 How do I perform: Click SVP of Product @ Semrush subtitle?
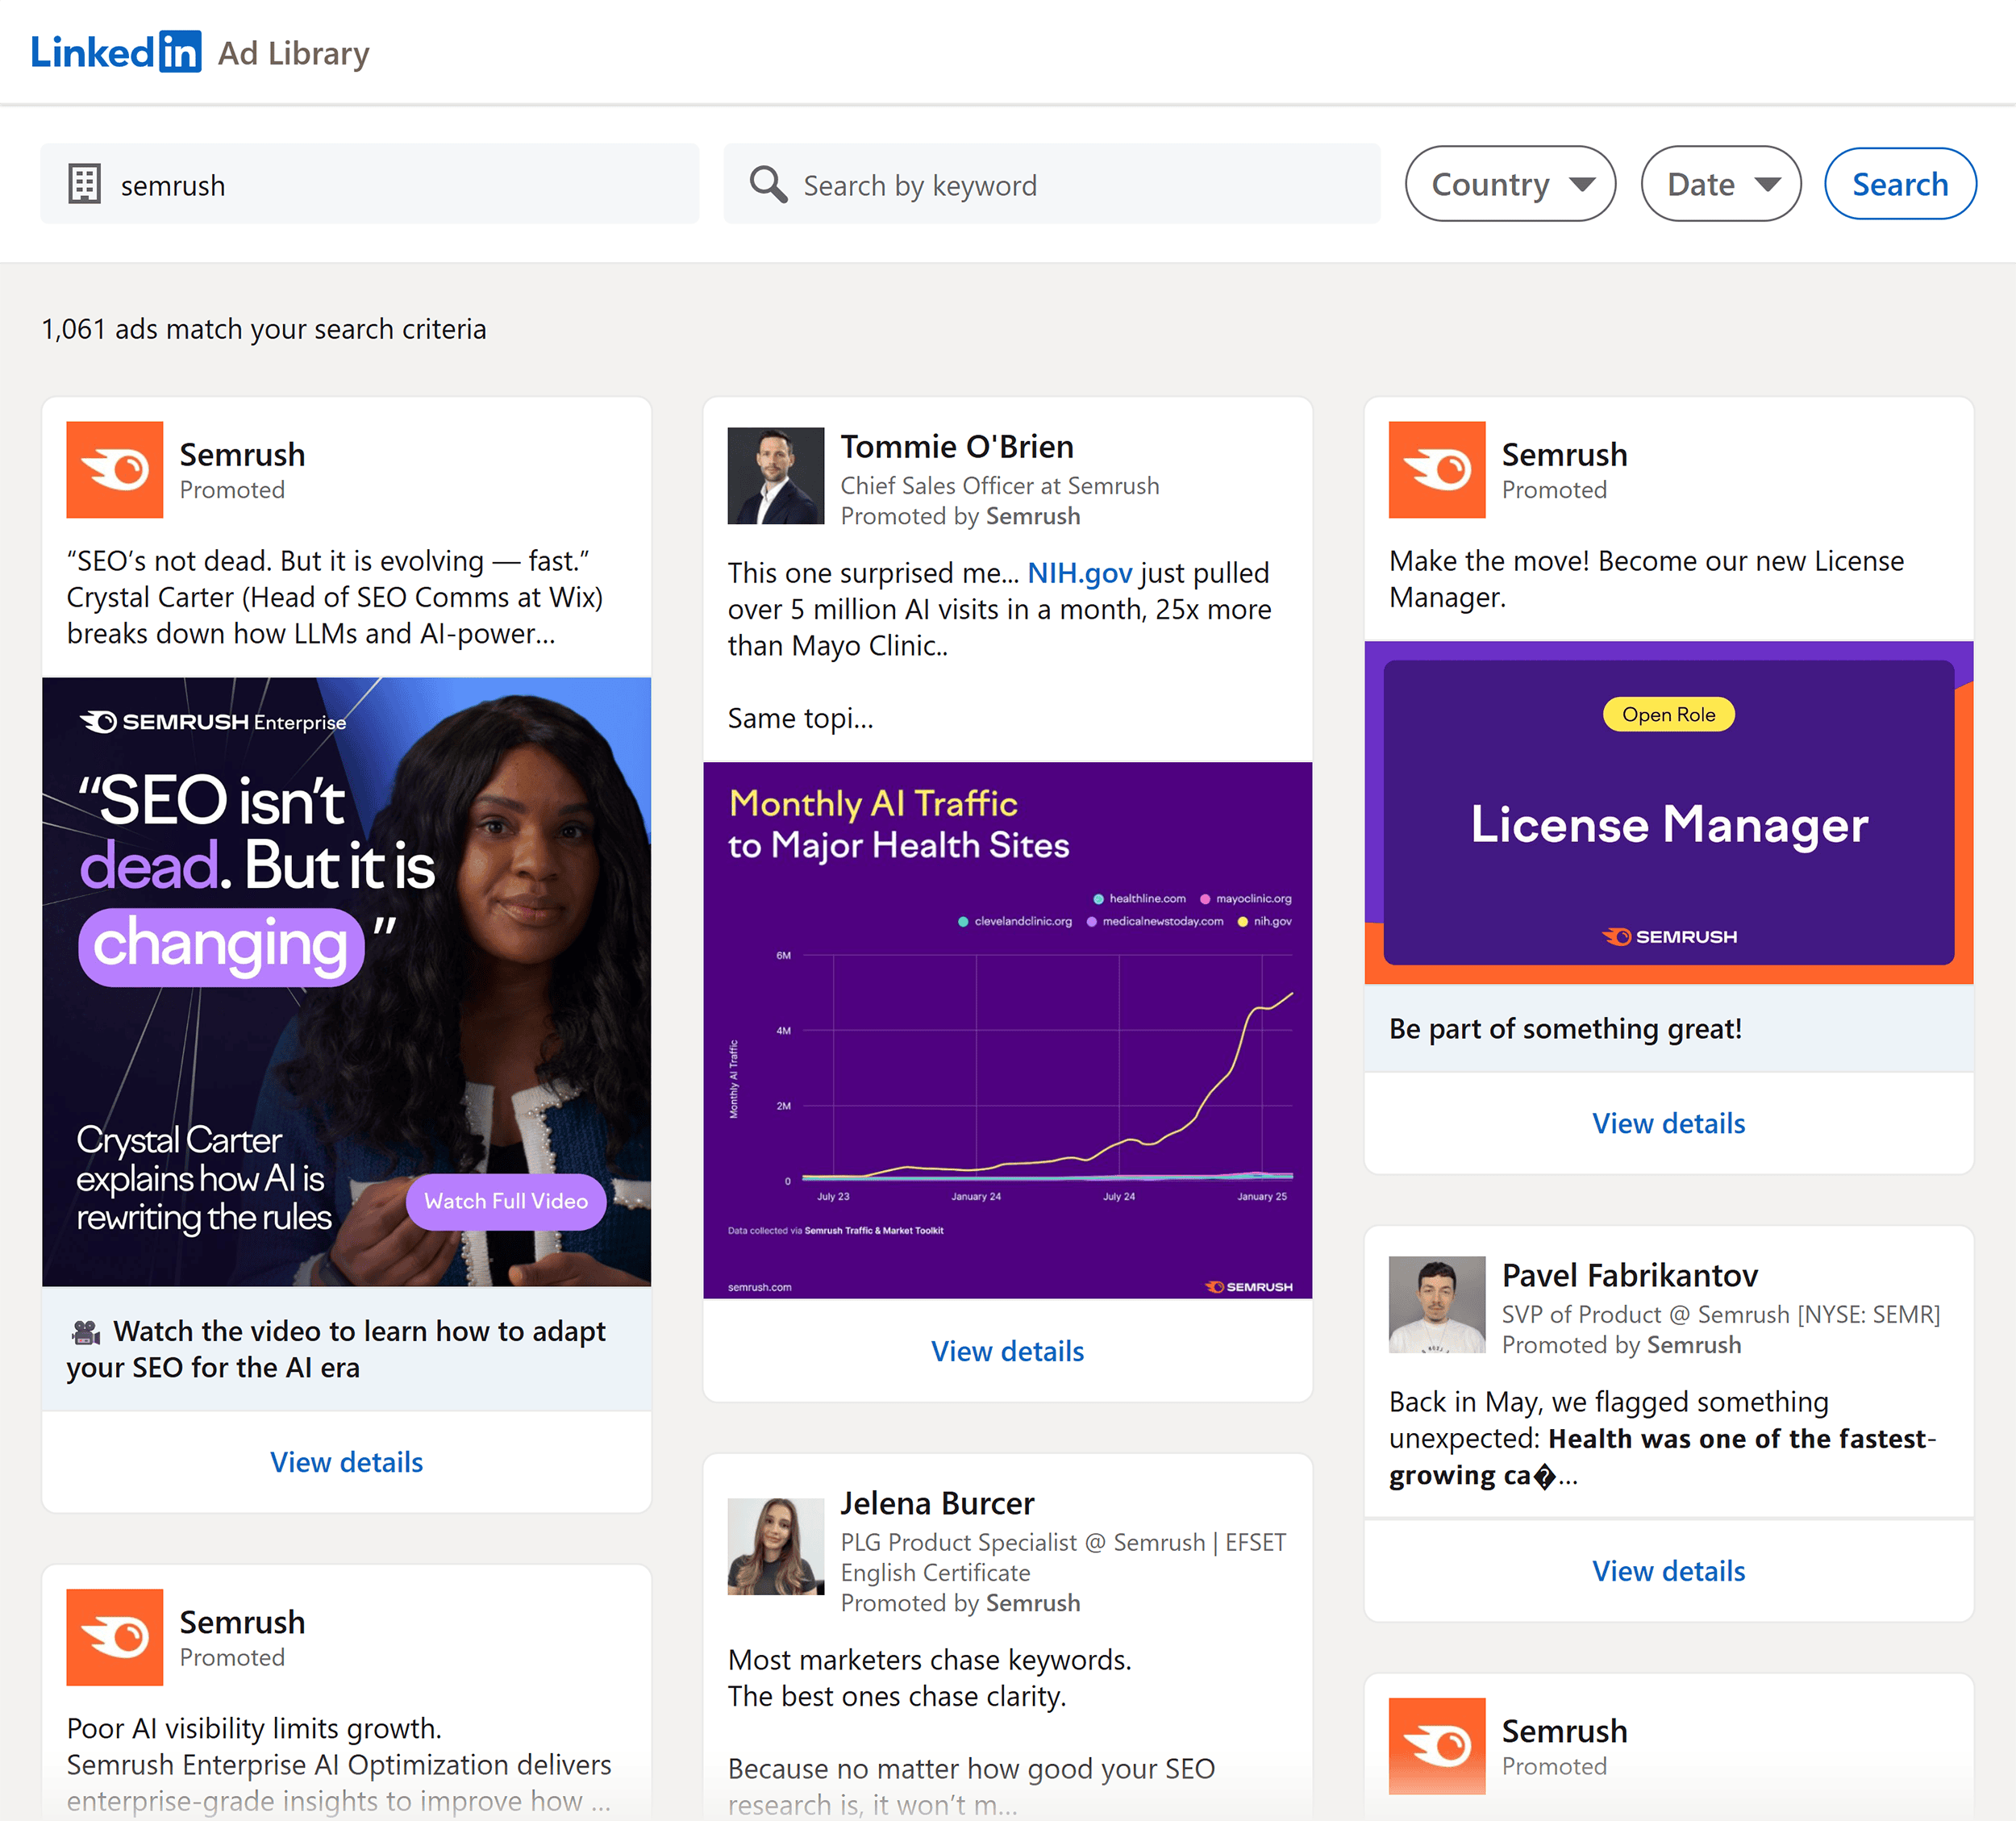pyautogui.click(x=1721, y=1314)
